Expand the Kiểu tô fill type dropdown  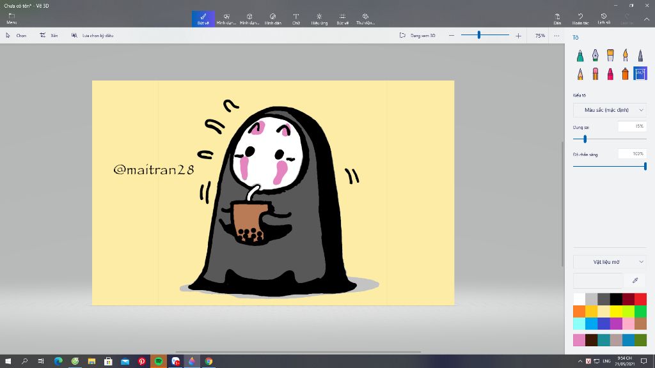(610, 110)
